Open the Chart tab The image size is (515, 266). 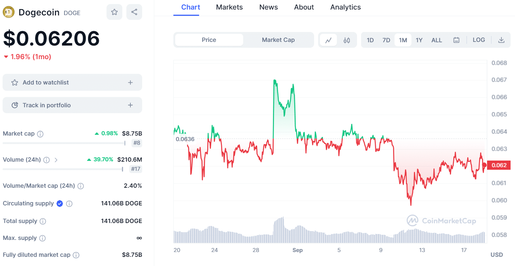(191, 7)
